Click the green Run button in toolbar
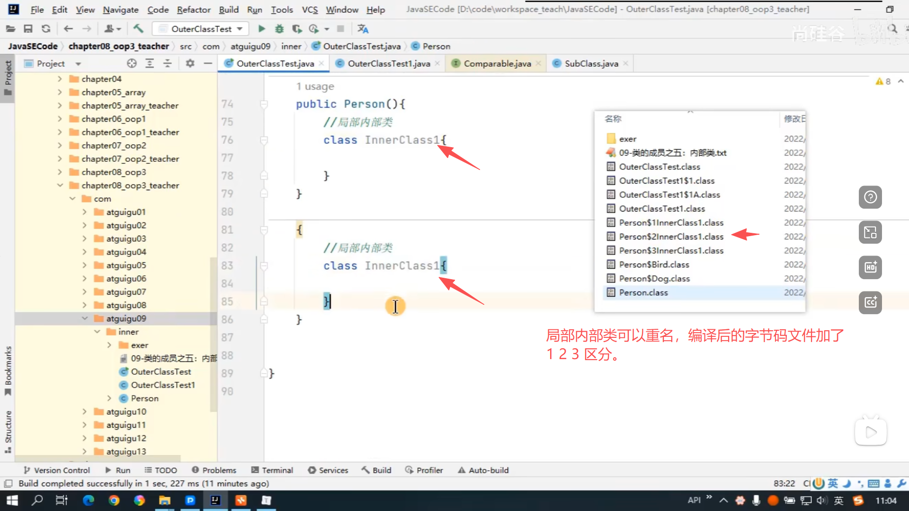 click(x=261, y=29)
